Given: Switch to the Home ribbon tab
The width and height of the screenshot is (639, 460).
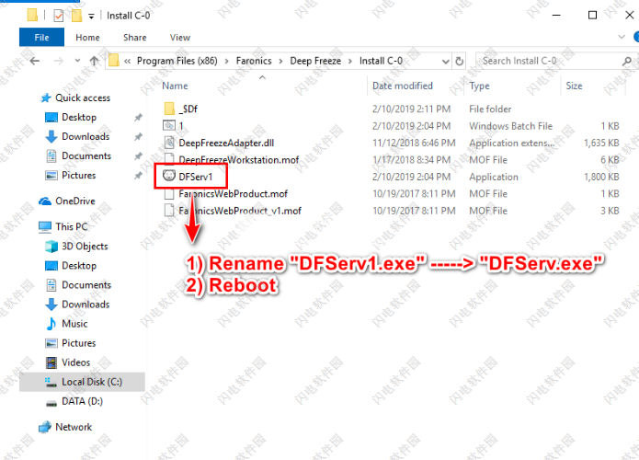Looking at the screenshot, I should pyautogui.click(x=87, y=38).
